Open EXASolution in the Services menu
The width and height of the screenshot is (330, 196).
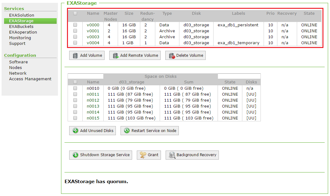tap(22, 15)
